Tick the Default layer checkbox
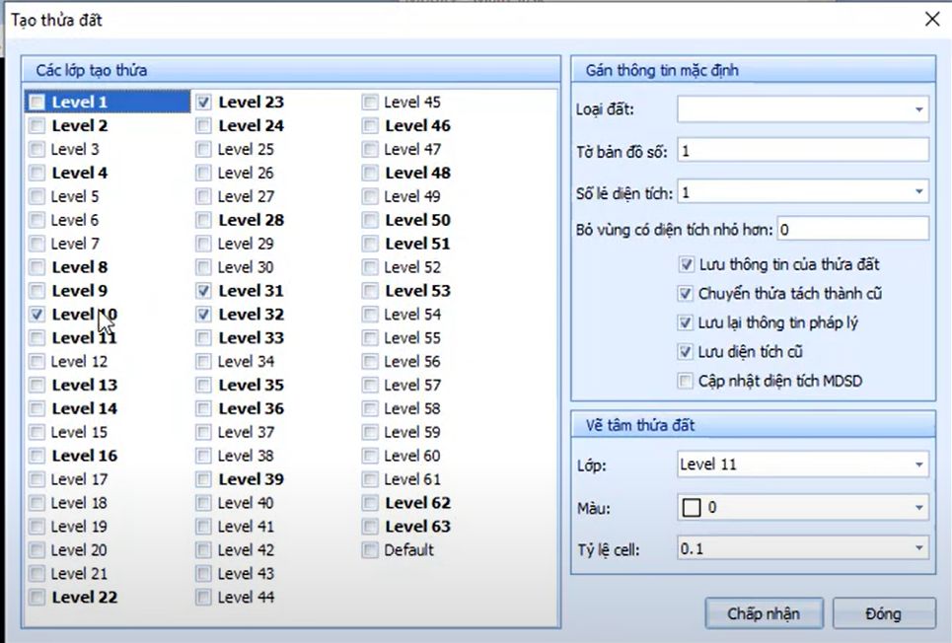952x643 pixels. (x=370, y=550)
